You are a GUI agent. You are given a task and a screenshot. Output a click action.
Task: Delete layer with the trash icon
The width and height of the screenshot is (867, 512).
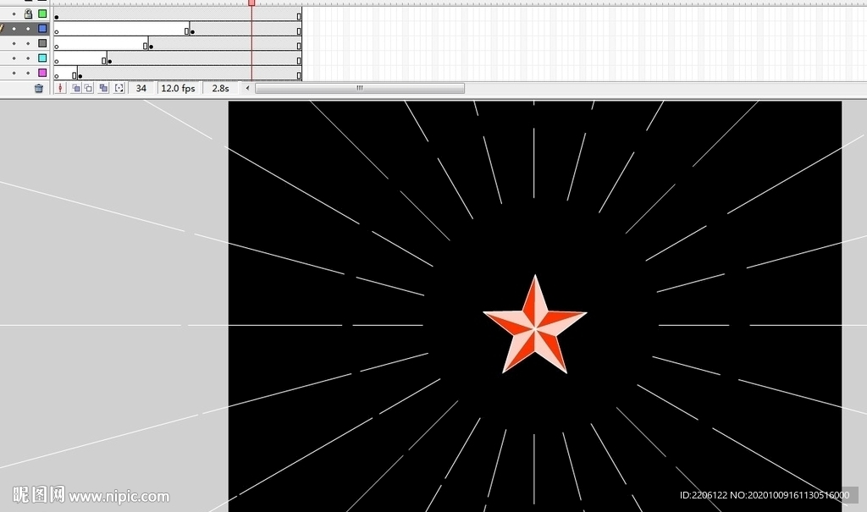(x=39, y=88)
